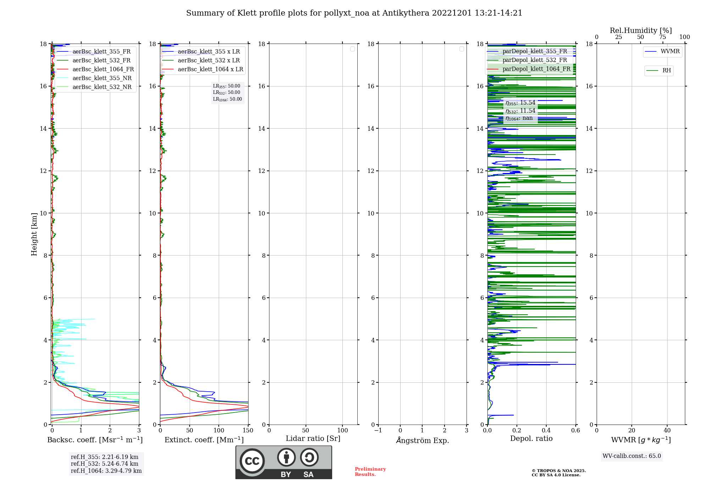Click the © TROPOS & NOA 2025 notice

(559, 471)
